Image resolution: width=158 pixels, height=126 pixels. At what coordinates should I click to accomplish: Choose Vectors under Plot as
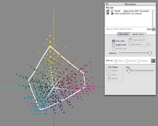(x=127, y=61)
